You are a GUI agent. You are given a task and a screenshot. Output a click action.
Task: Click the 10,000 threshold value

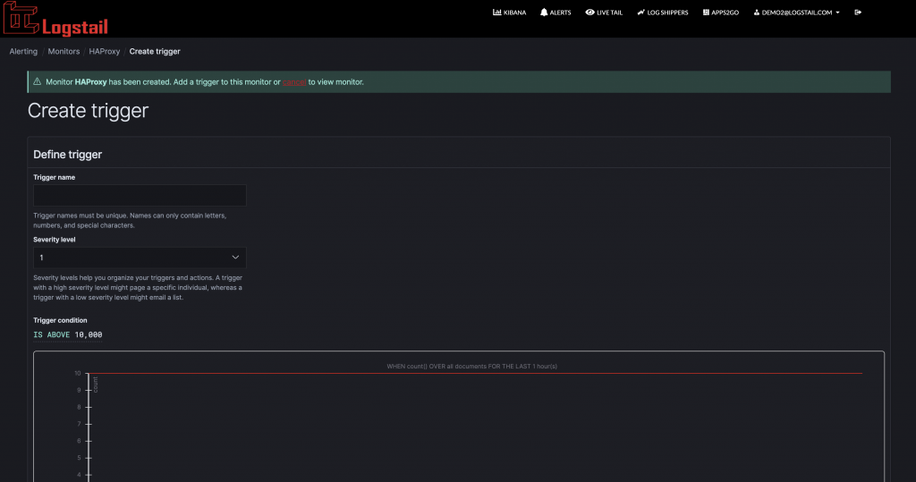[x=89, y=334]
